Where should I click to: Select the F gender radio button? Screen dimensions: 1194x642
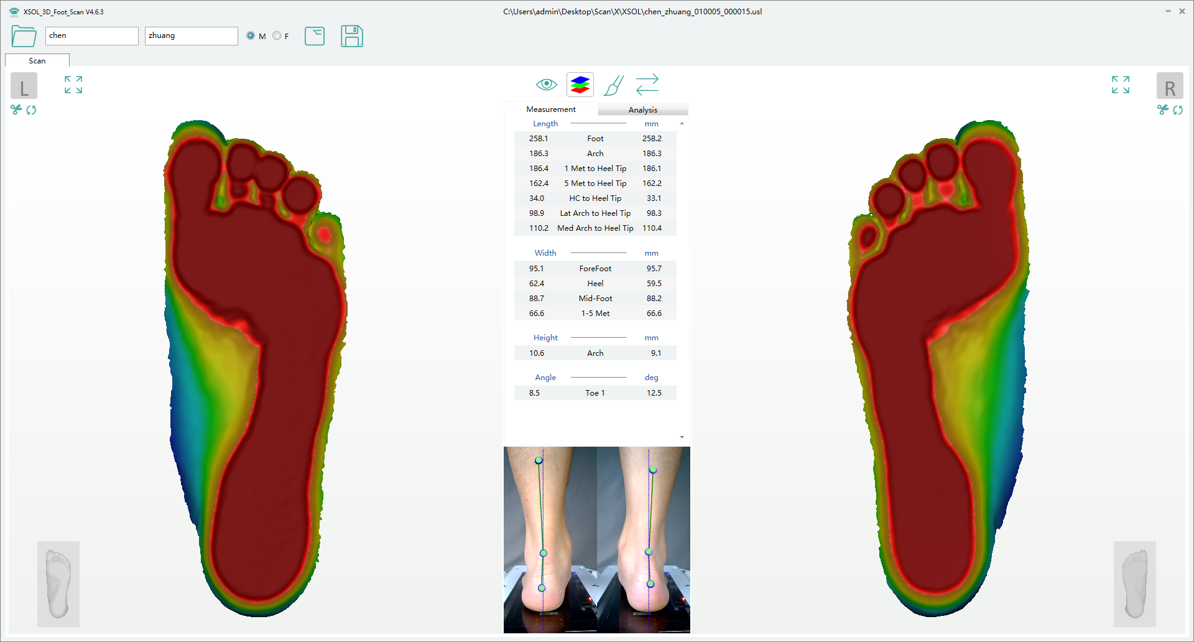pyautogui.click(x=277, y=36)
